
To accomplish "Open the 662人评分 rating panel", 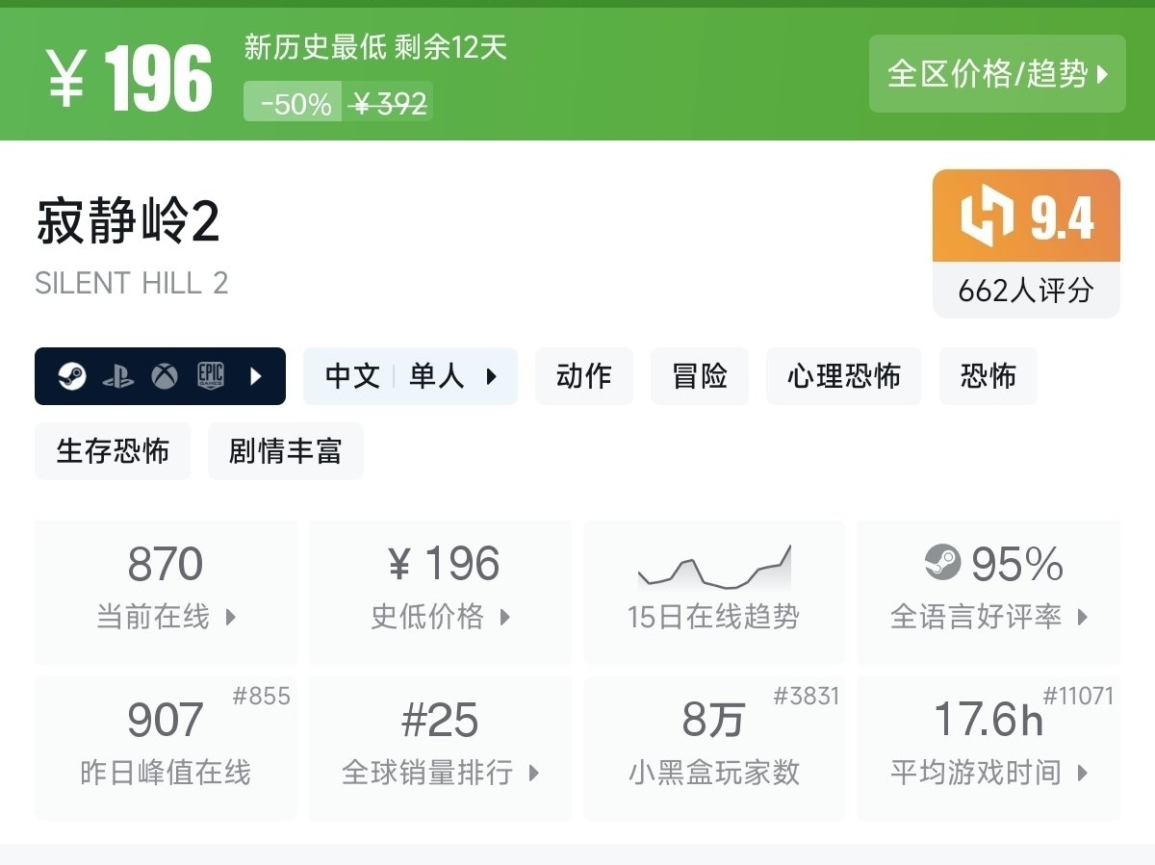I will tap(1026, 291).
